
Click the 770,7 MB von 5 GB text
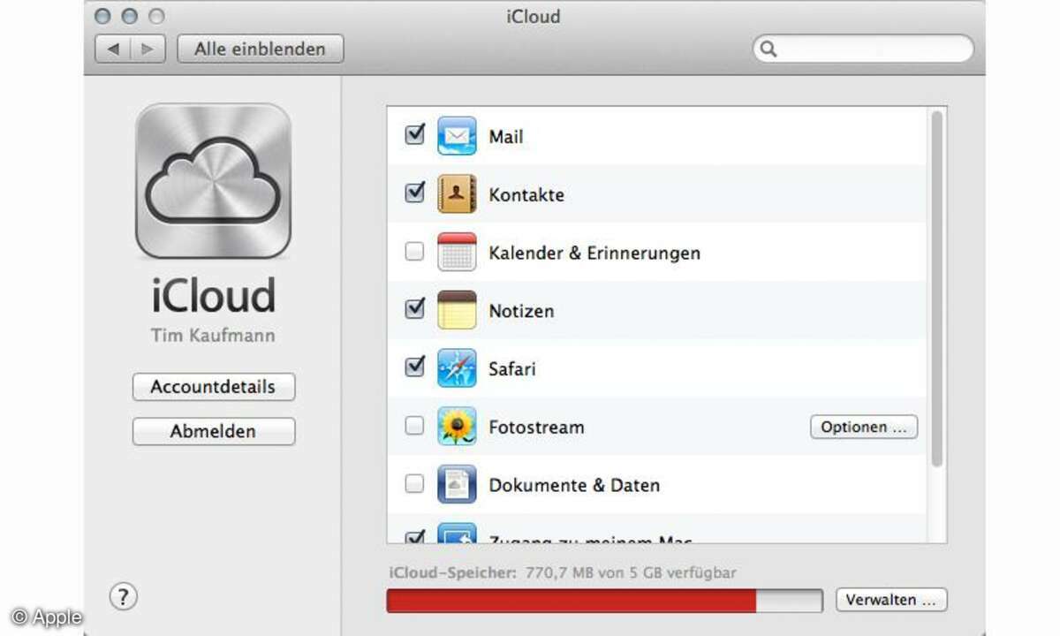(x=630, y=573)
